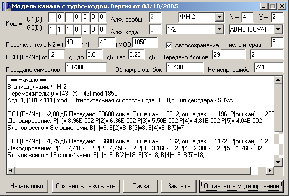Click the interleaver offset field after N1 +
The height and width of the screenshot is (196, 289).
(x=107, y=42)
